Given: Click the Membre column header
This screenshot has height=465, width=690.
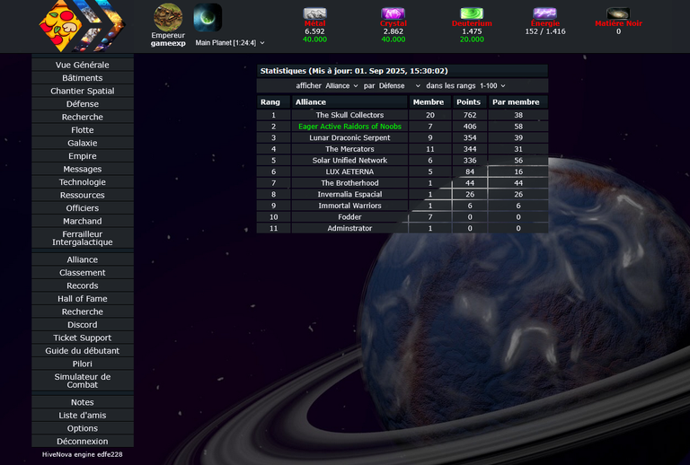Looking at the screenshot, I should pyautogui.click(x=430, y=102).
